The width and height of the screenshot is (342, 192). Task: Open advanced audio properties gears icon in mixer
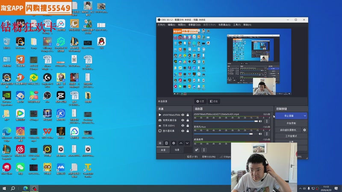[x=197, y=150]
